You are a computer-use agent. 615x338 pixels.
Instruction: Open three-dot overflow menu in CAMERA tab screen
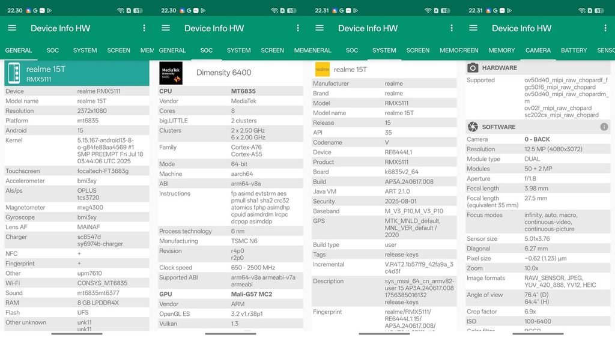point(605,28)
